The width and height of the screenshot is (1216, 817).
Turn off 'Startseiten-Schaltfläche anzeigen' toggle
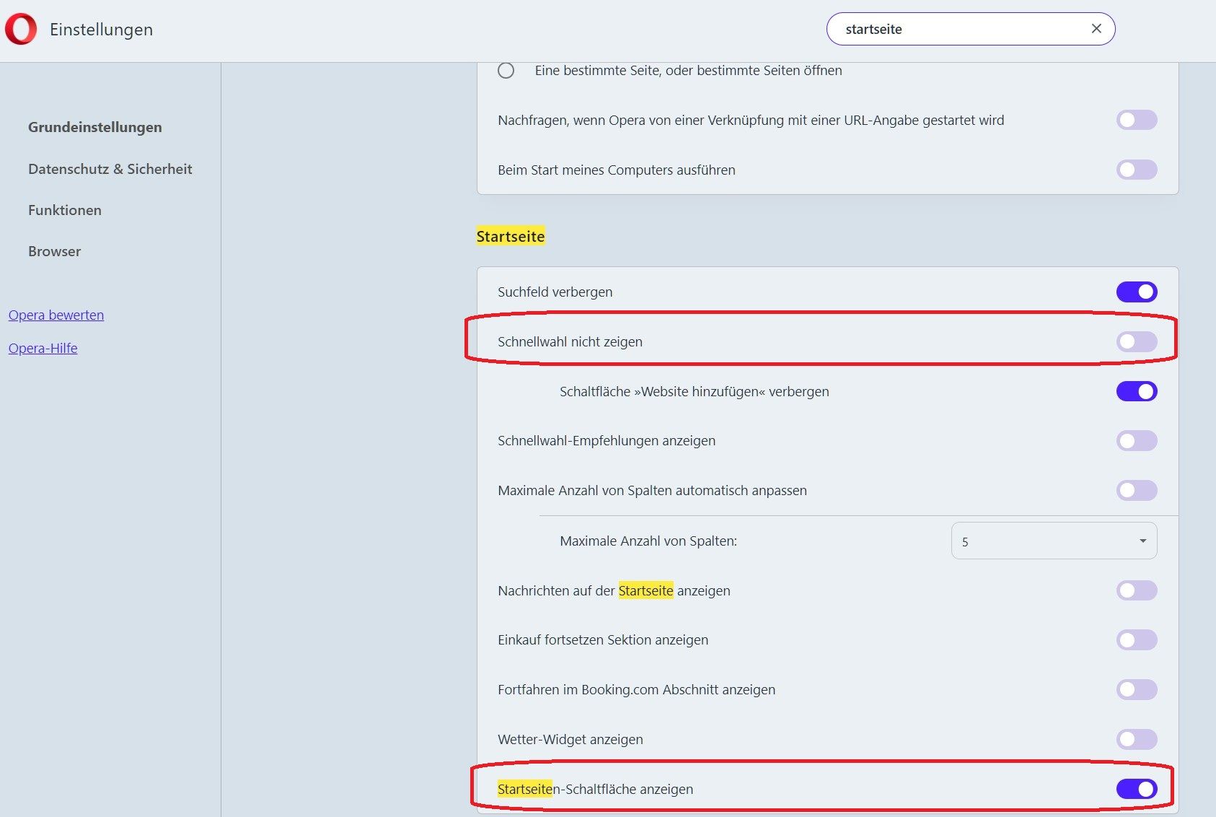point(1137,789)
